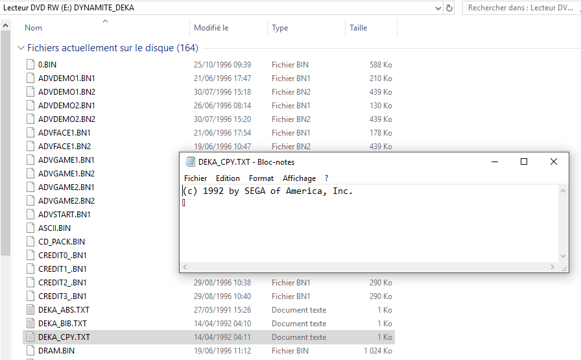Click the size '178 Ko'
The width and height of the screenshot is (581, 360).
pyautogui.click(x=381, y=133)
